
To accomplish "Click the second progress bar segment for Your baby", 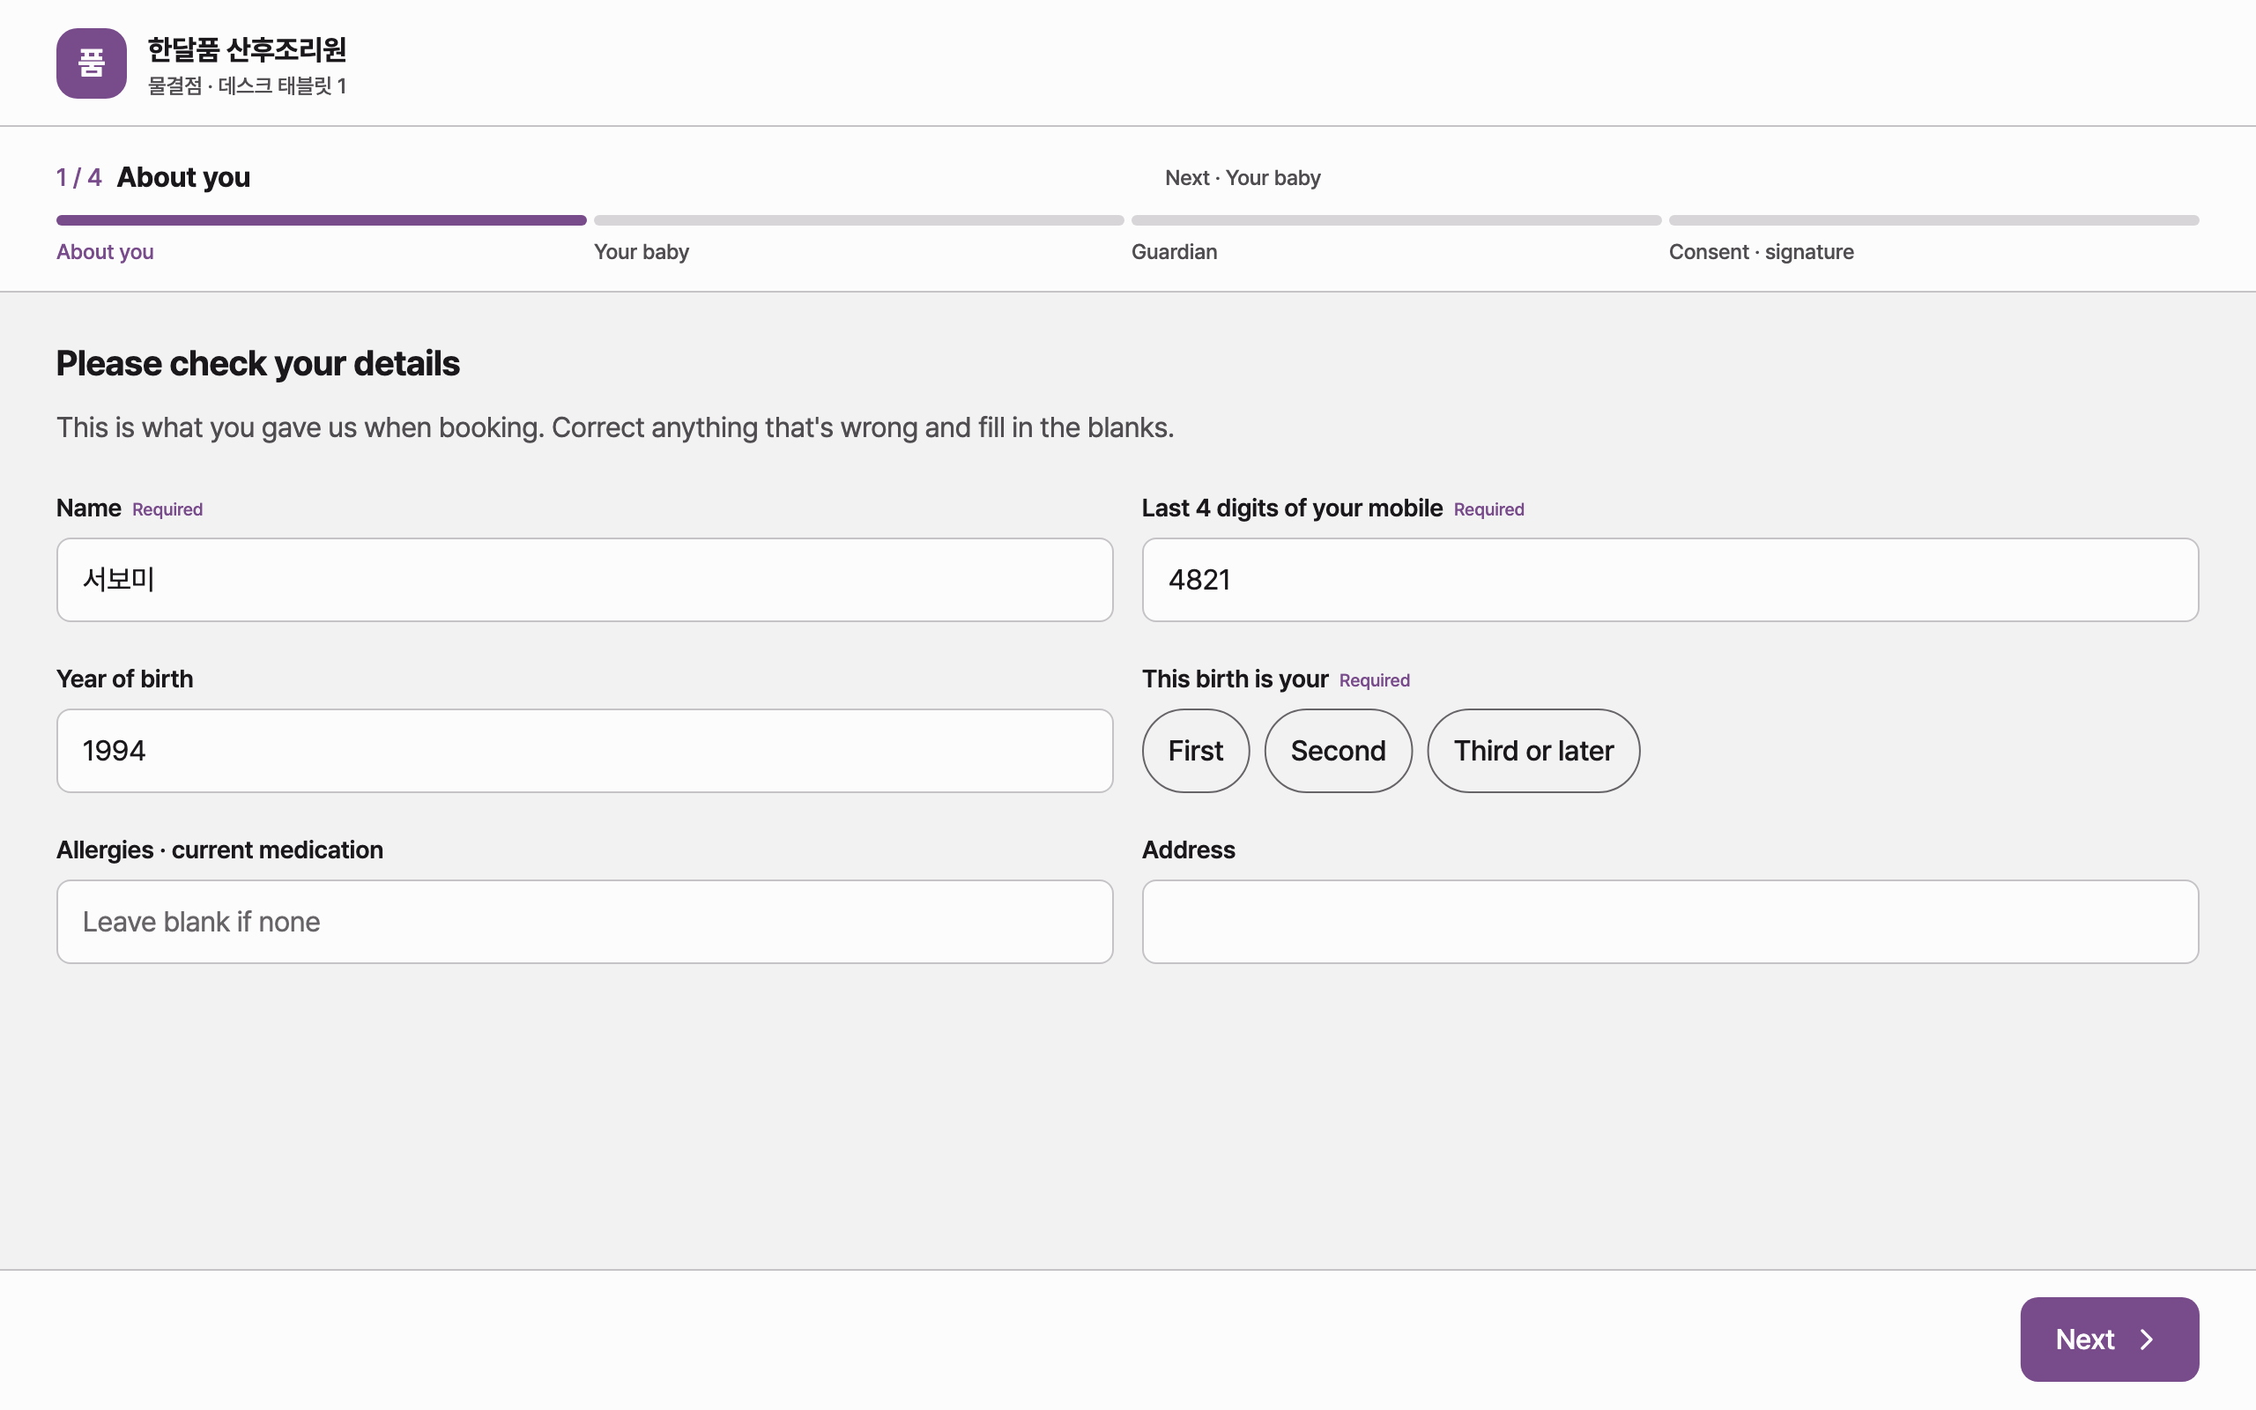I will (858, 220).
